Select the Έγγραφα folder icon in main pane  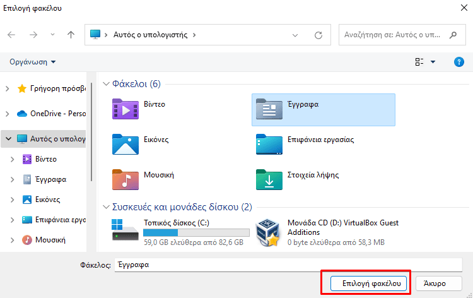[269, 109]
